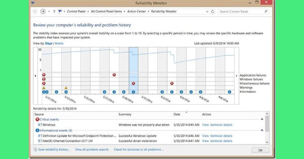
Task: Click 'Successful driver installation' summary
Action: [x=138, y=141]
